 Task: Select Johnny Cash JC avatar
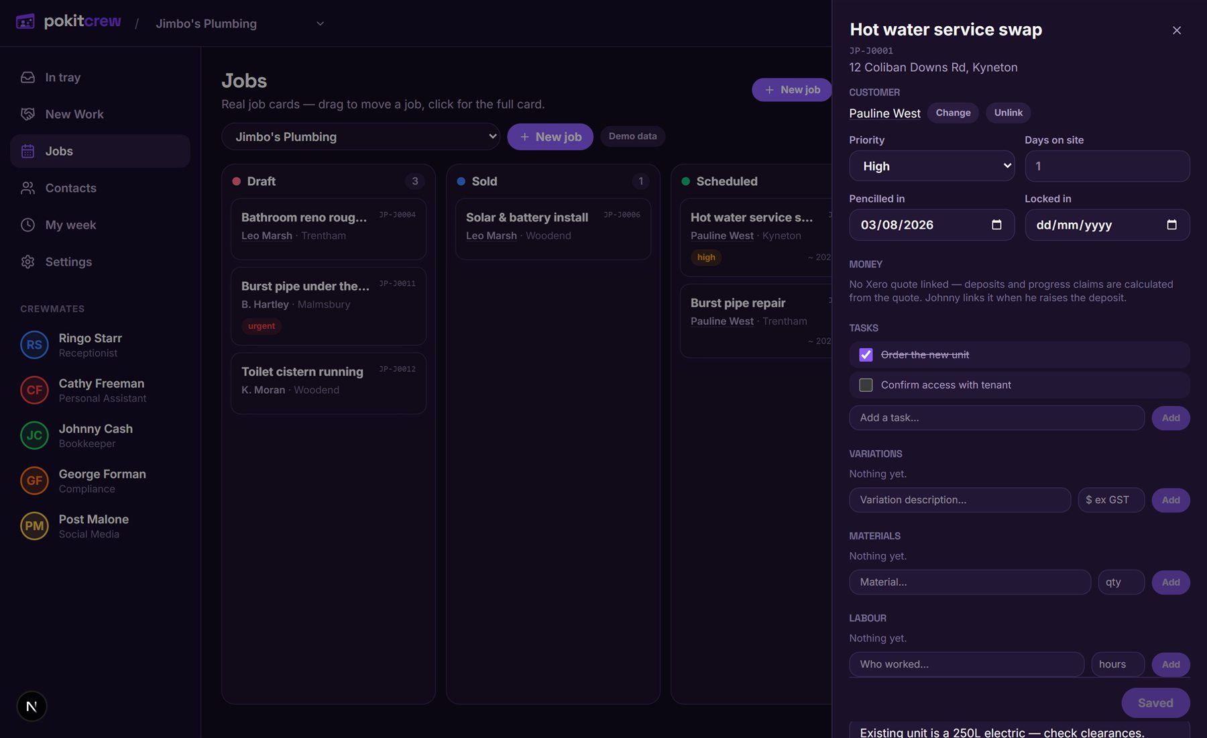34,435
